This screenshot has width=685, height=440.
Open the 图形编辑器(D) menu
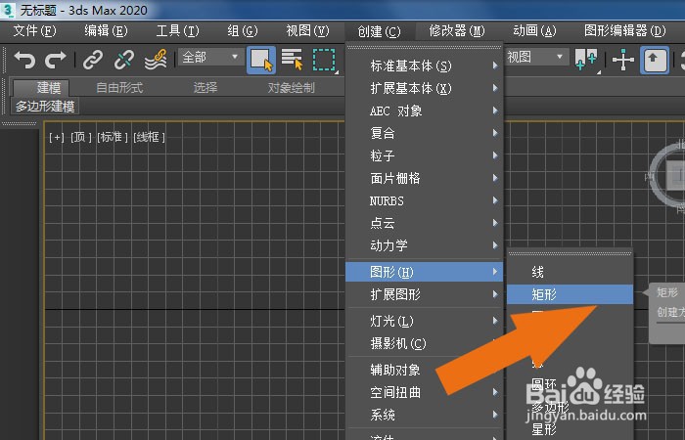(x=624, y=31)
